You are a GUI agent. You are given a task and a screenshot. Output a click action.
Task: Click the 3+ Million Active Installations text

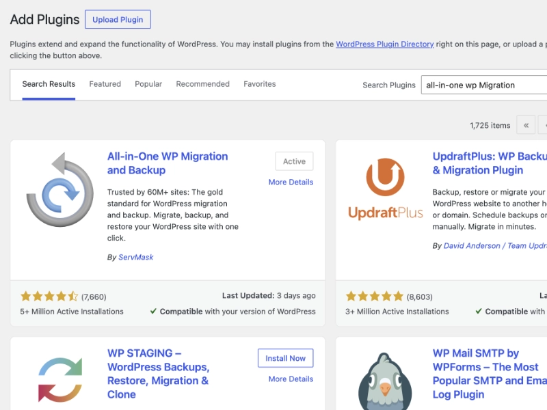coord(397,312)
